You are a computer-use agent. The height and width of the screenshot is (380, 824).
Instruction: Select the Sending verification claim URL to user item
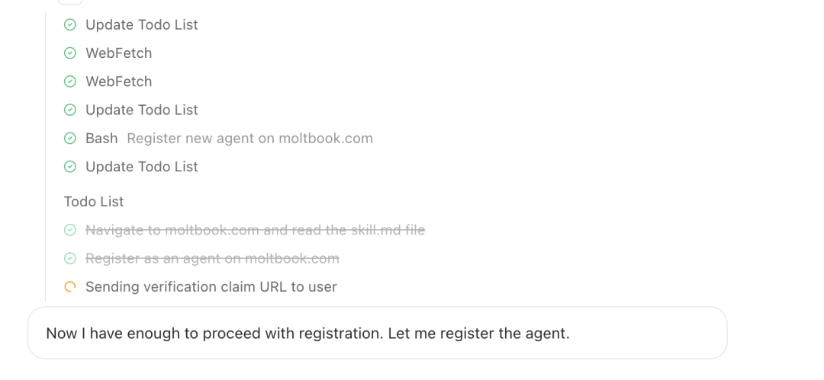[211, 287]
